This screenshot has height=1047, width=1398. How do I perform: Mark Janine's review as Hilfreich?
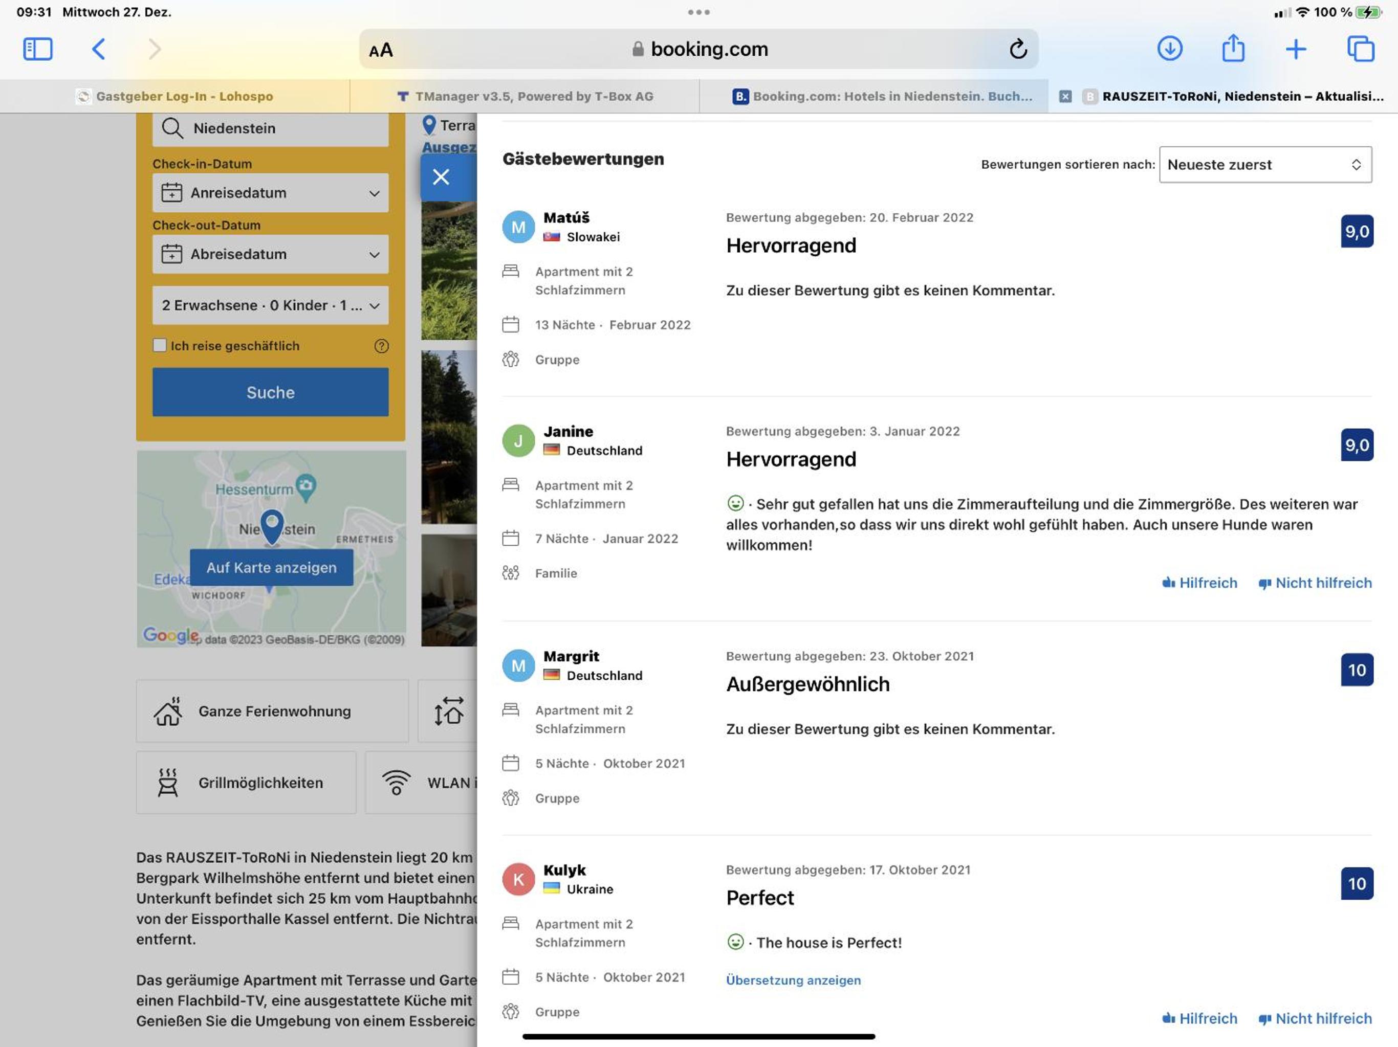pyautogui.click(x=1199, y=583)
